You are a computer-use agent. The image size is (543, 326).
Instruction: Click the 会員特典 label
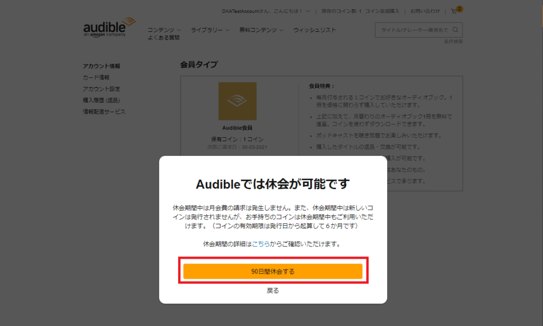322,86
